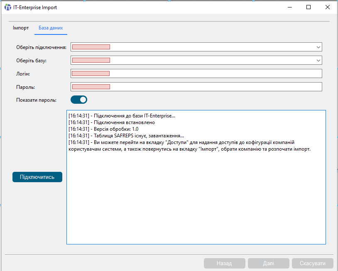Click log message mentioning вкладку "Доступи"
This screenshot has width=338, height=271.
189,146
